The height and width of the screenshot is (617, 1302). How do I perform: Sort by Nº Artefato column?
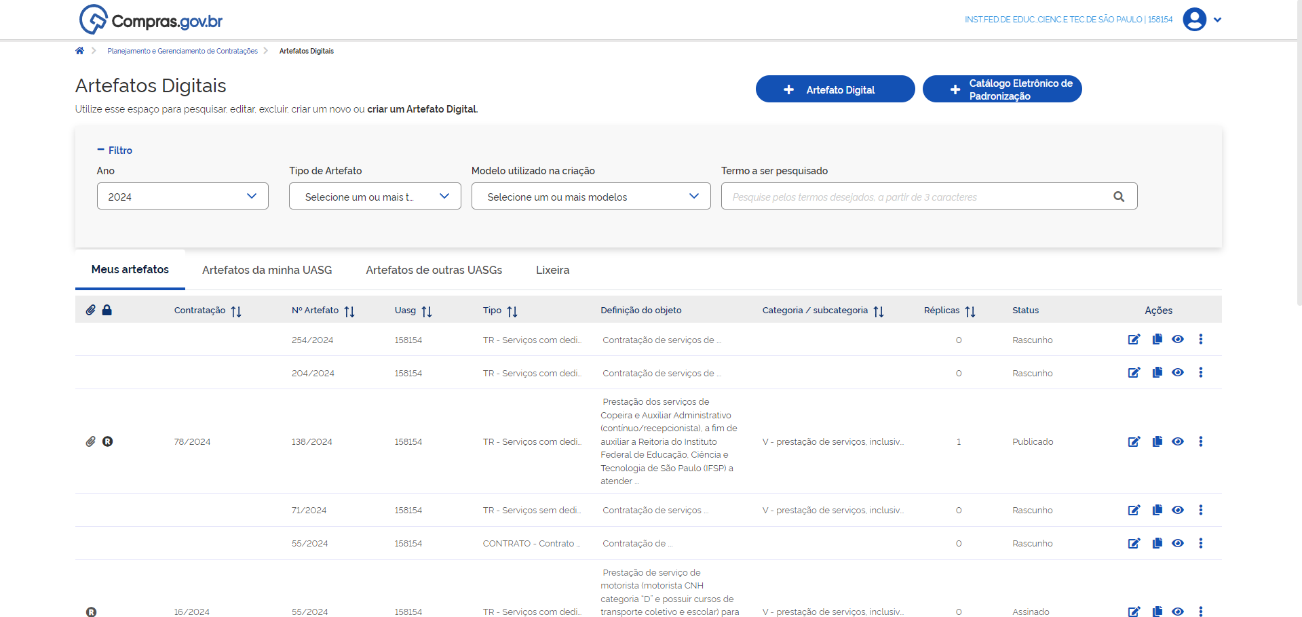[349, 311]
